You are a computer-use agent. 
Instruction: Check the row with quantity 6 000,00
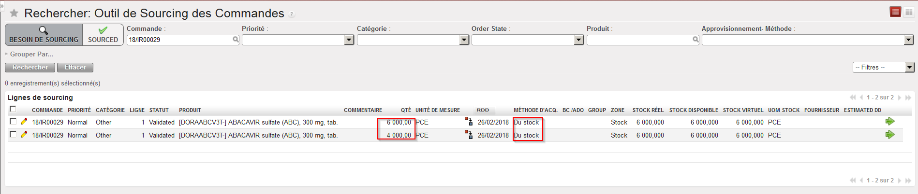coord(13,122)
